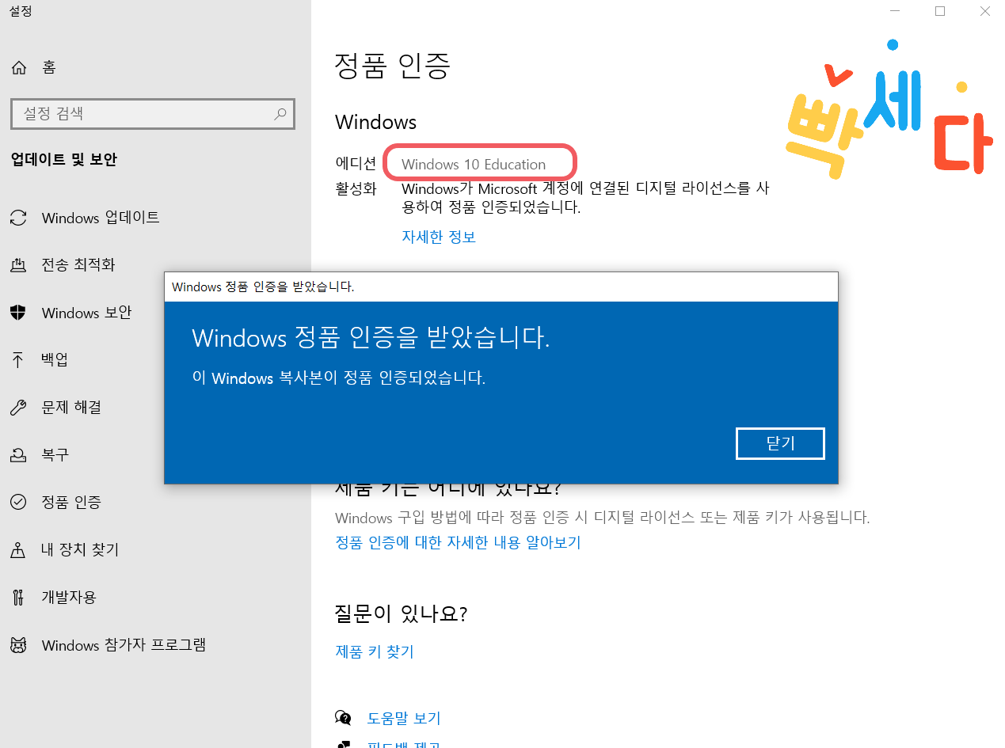Screen dimensions: 1005x748
Task: Click the 에디션 label
Action: point(356,164)
